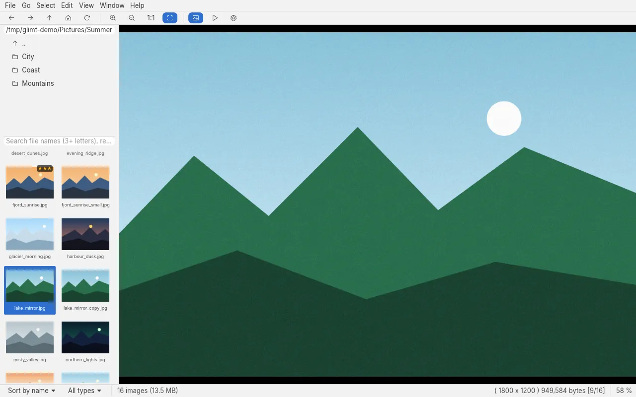Select the lake_mirror_copy.jpg thumbnail
This screenshot has width=636, height=397.
(85, 285)
